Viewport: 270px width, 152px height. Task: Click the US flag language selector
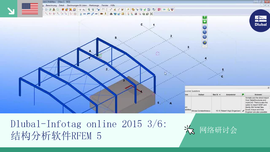coord(30,9)
